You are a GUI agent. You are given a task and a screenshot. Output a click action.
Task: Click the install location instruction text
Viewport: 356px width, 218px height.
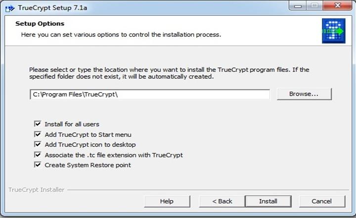pos(169,73)
